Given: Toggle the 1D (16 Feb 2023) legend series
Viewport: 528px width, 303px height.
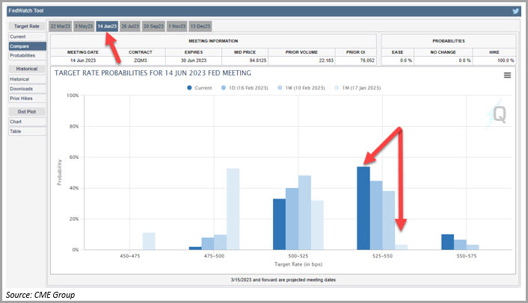Looking at the screenshot, I should tap(245, 87).
